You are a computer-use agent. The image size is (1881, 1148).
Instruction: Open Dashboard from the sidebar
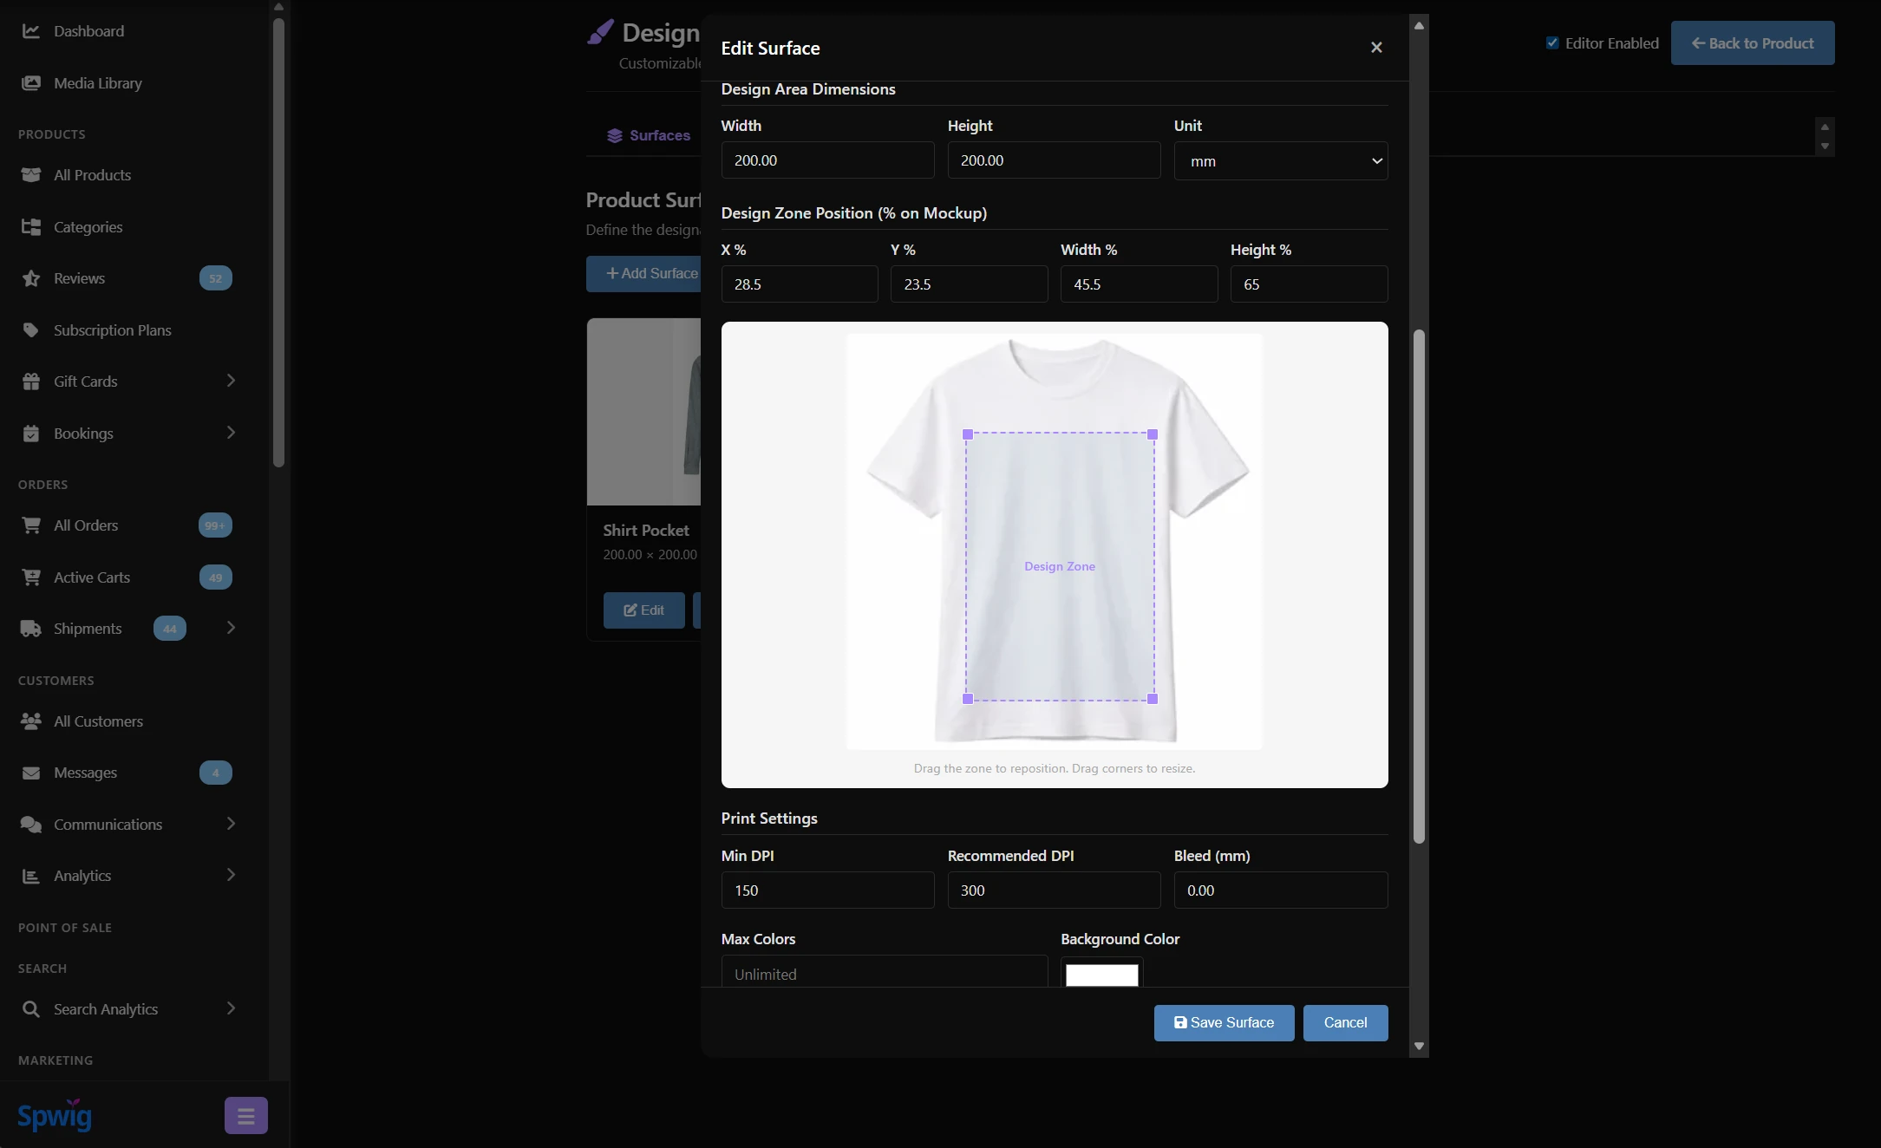(x=88, y=31)
